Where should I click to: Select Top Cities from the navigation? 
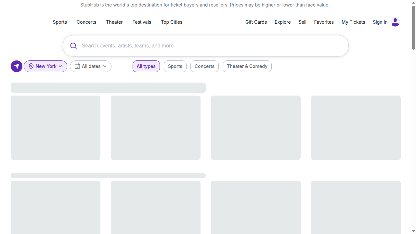[172, 22]
